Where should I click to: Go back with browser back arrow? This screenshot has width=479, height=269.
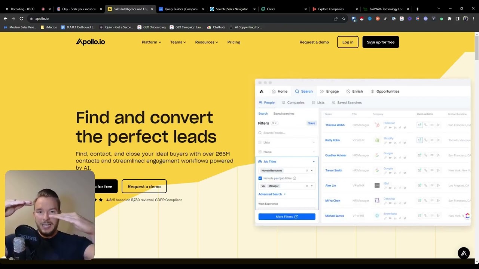pyautogui.click(x=5, y=18)
